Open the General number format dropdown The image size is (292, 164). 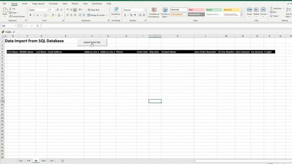144,10
